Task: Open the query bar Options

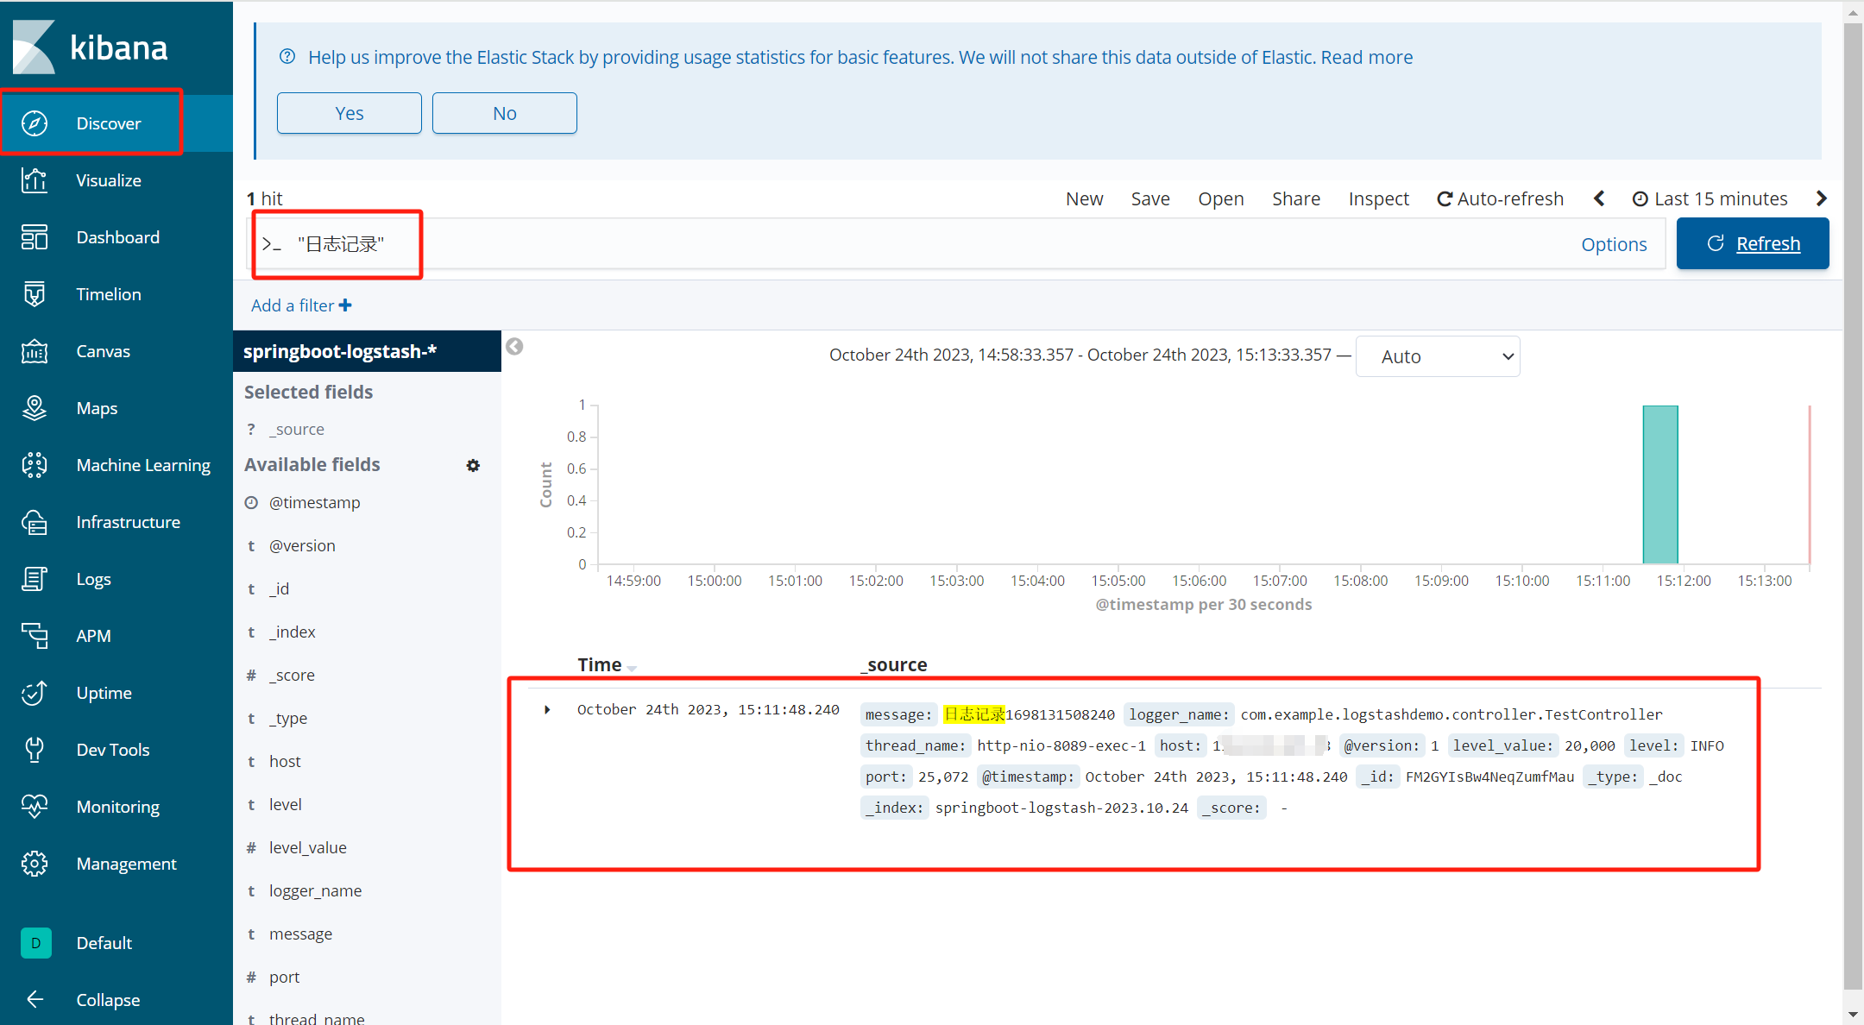Action: tap(1614, 244)
